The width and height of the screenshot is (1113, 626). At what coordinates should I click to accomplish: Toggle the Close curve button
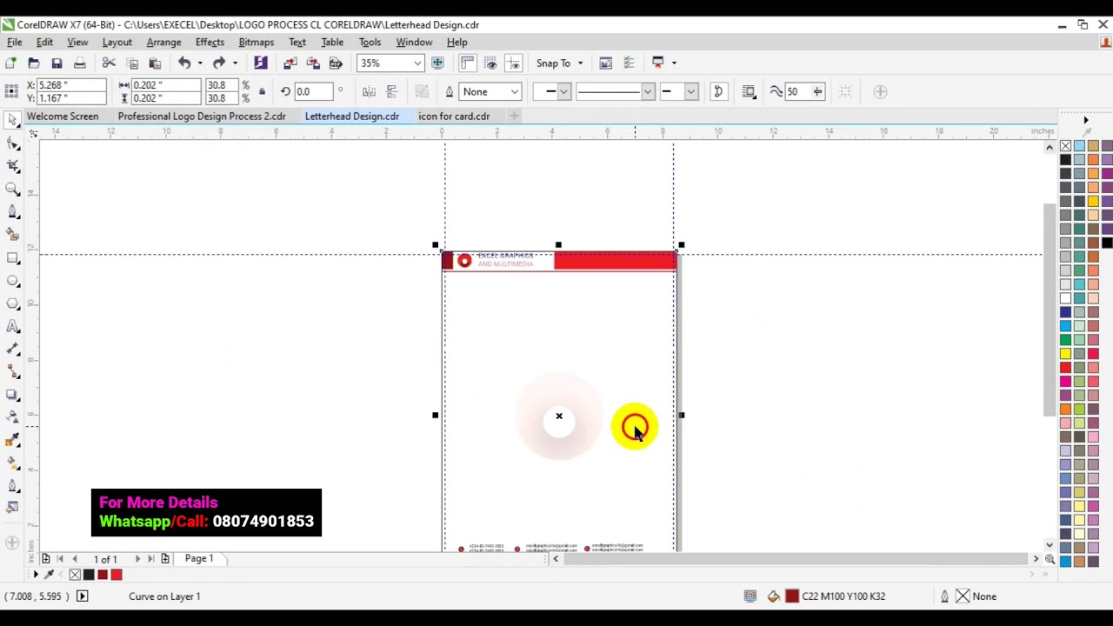(x=718, y=91)
